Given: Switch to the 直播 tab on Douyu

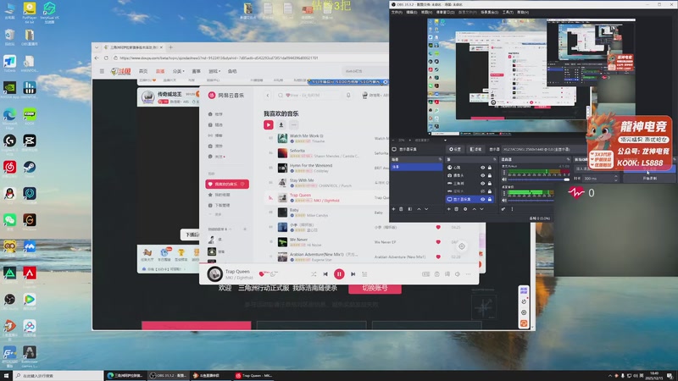Looking at the screenshot, I should coord(160,71).
